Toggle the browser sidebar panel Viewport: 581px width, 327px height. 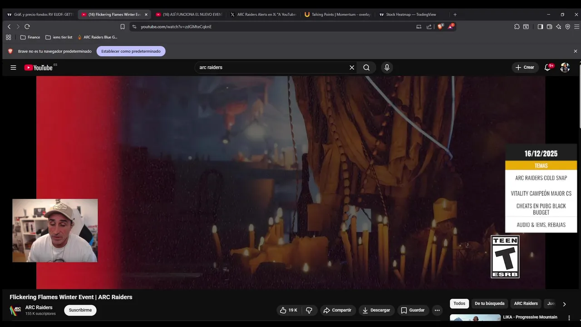pos(540,27)
